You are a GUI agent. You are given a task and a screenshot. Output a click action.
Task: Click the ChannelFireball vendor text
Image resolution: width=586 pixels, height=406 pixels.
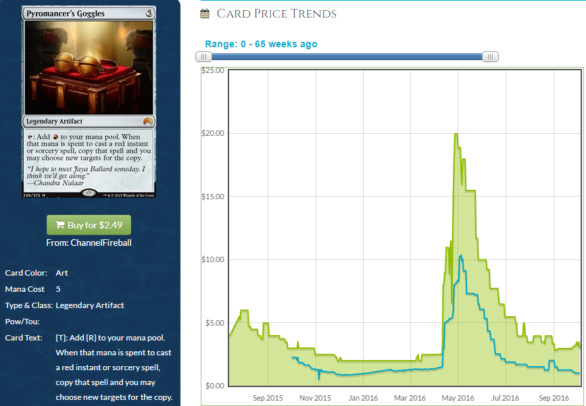[101, 243]
